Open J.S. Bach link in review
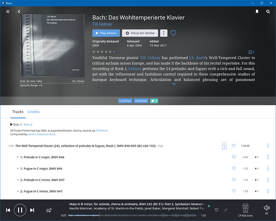276x221 pixels. [x=197, y=58]
